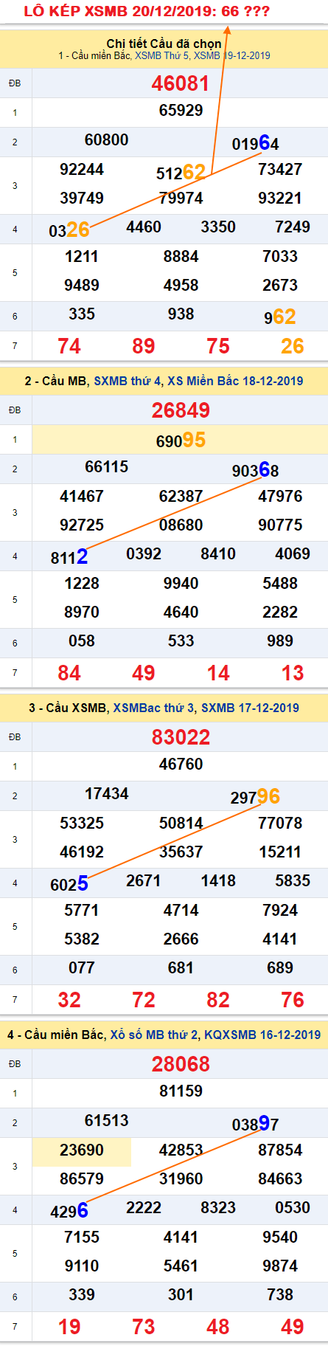Select the highlighted number 69095
The image size is (328, 1346).
click(x=181, y=441)
